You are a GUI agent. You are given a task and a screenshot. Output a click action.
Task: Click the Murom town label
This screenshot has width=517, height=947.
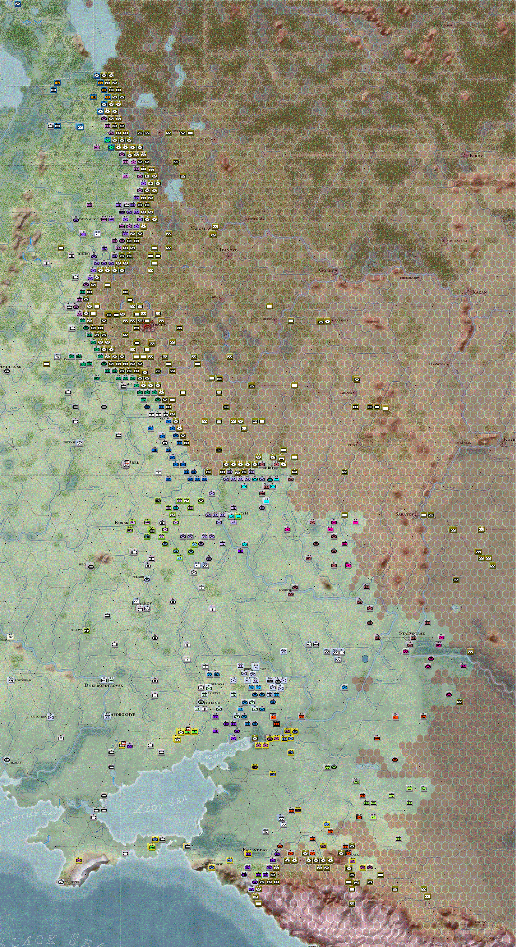[269, 320]
